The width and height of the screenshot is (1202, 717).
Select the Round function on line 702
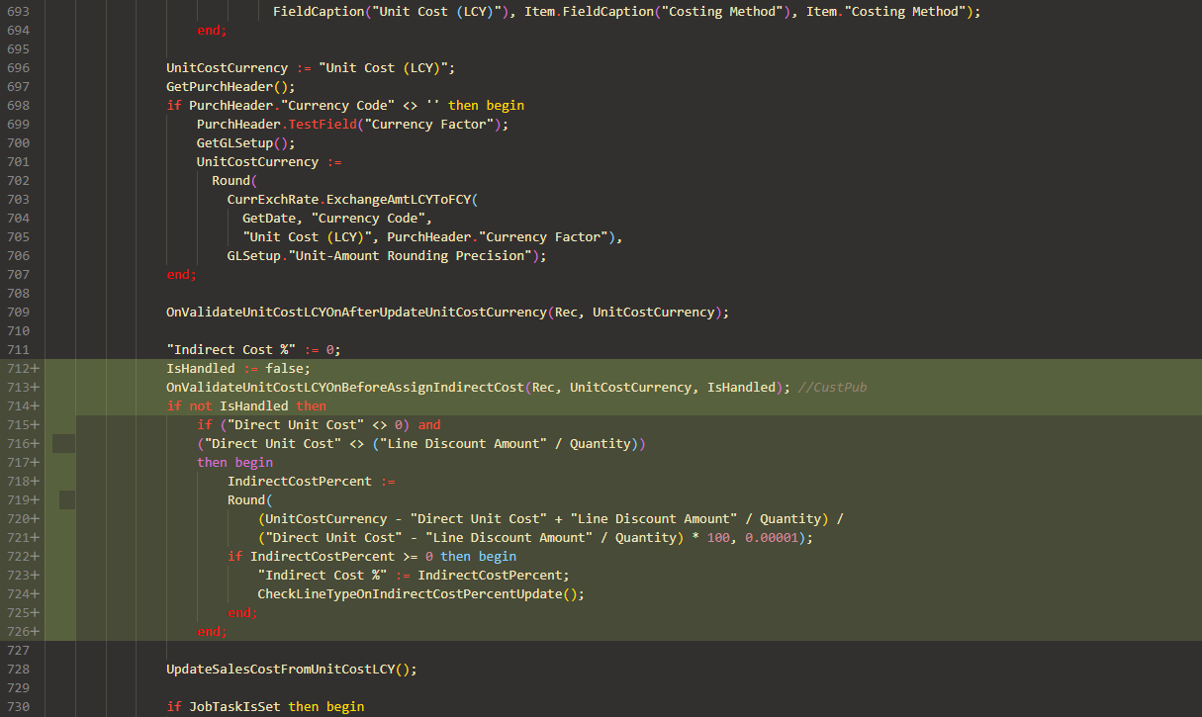click(232, 180)
